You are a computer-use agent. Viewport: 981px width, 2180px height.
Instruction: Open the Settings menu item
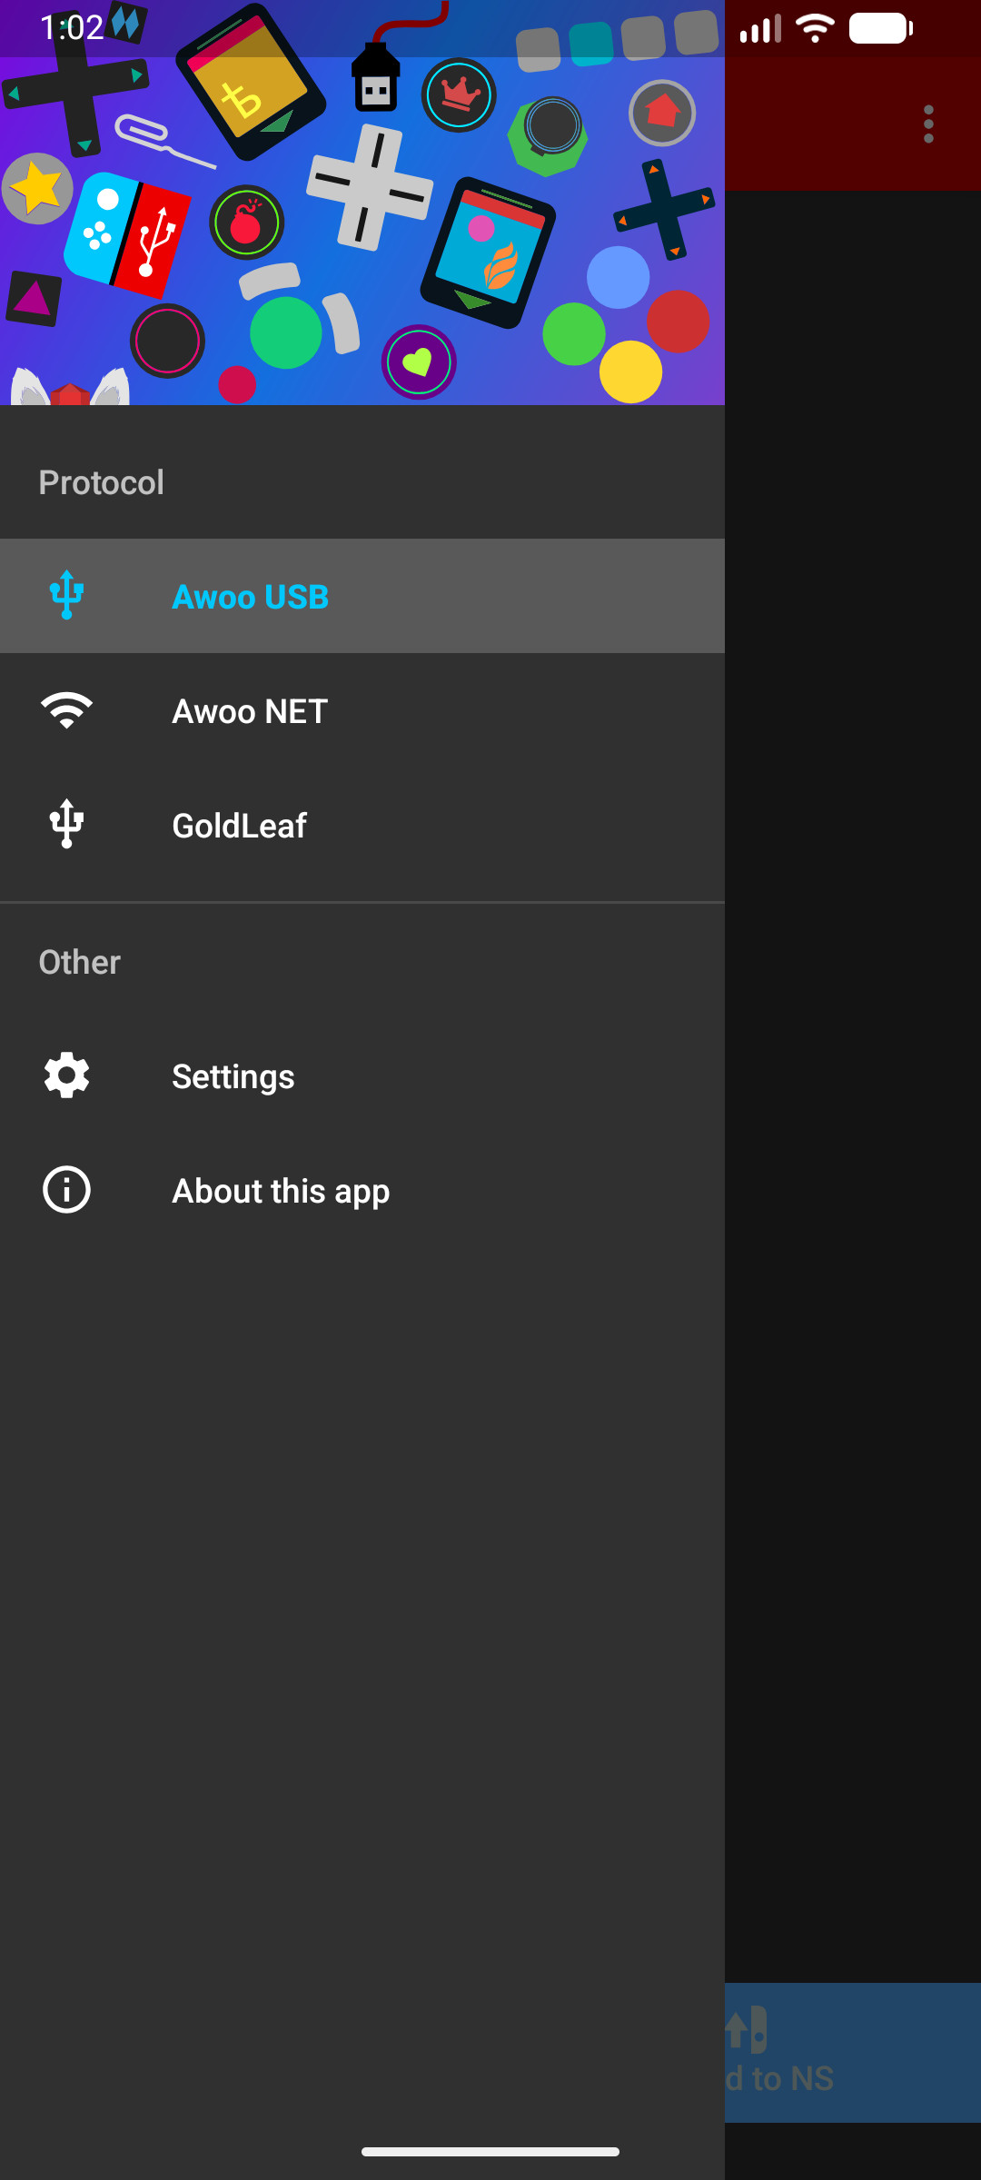362,1075
